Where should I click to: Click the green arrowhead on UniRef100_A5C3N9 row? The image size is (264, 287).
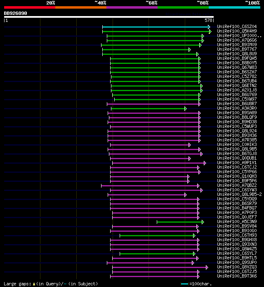(x=203, y=222)
